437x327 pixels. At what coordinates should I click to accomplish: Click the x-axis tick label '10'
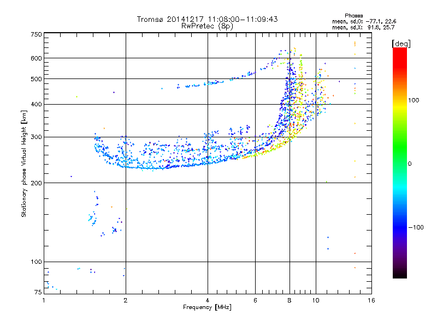pyautogui.click(x=316, y=300)
